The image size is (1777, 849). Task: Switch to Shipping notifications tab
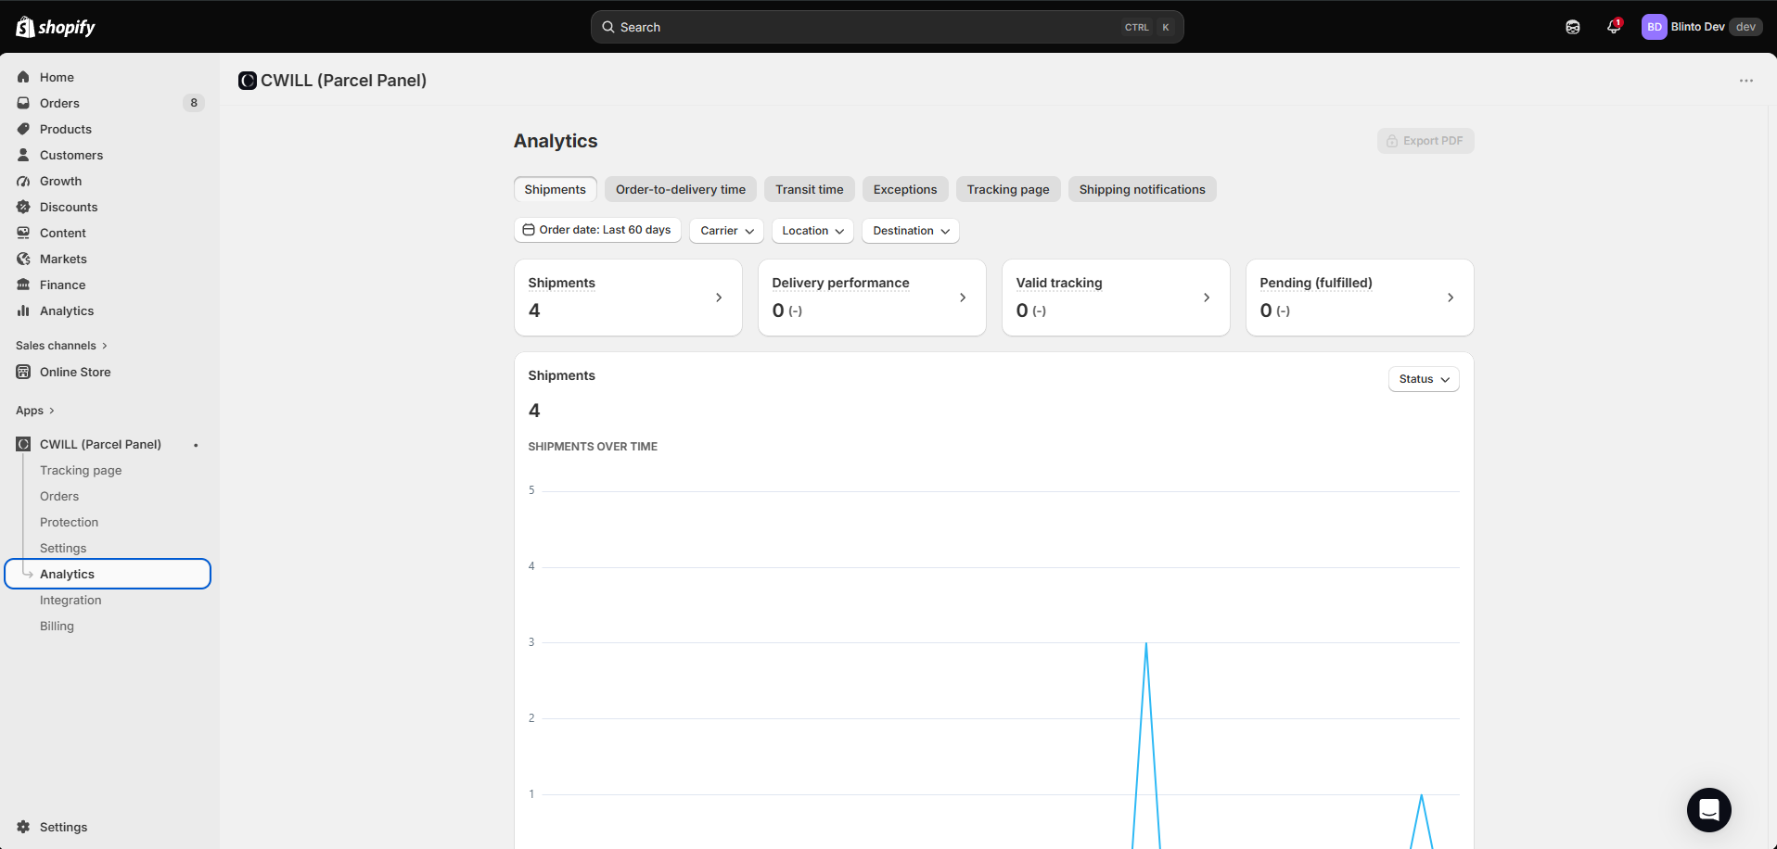coord(1142,189)
